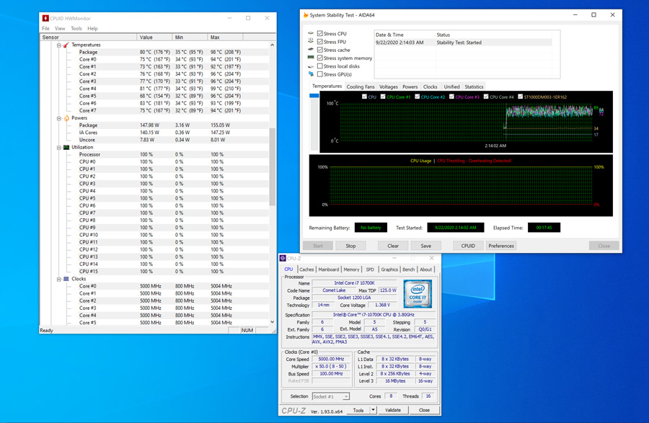
Task: Click HWMonitor scroll up arrow
Action: tap(273, 45)
